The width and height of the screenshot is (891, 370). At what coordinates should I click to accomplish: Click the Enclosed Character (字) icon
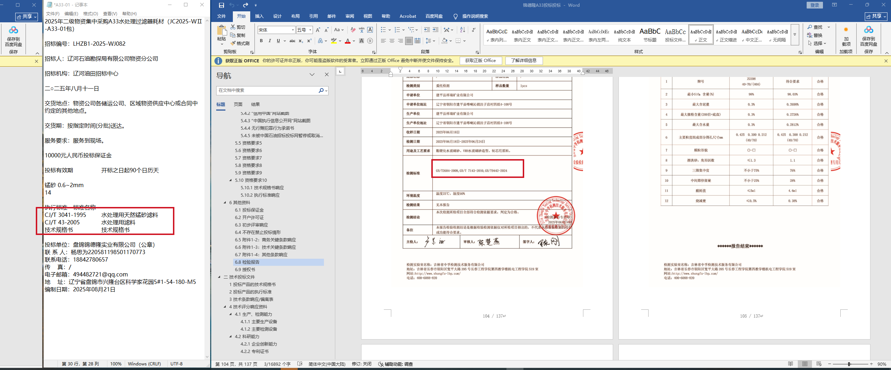click(370, 41)
